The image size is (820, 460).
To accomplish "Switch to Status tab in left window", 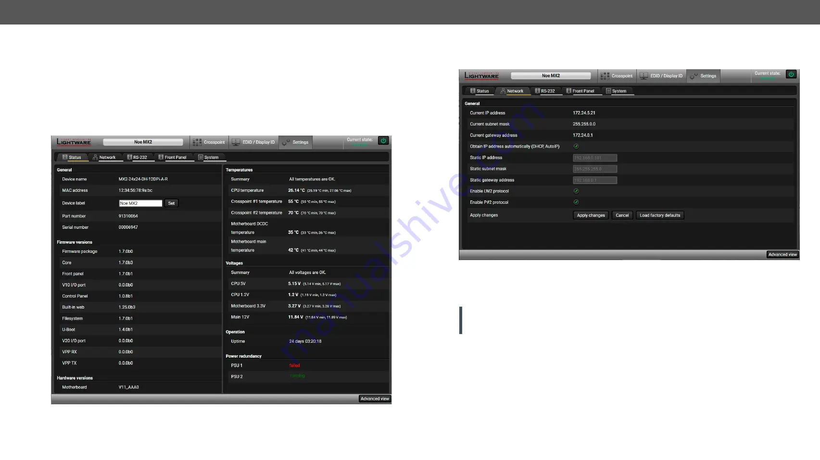I will [x=72, y=157].
